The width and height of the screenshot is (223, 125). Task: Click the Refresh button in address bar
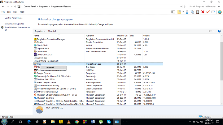185,6
